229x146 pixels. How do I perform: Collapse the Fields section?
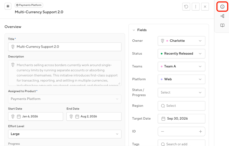tap(134, 30)
